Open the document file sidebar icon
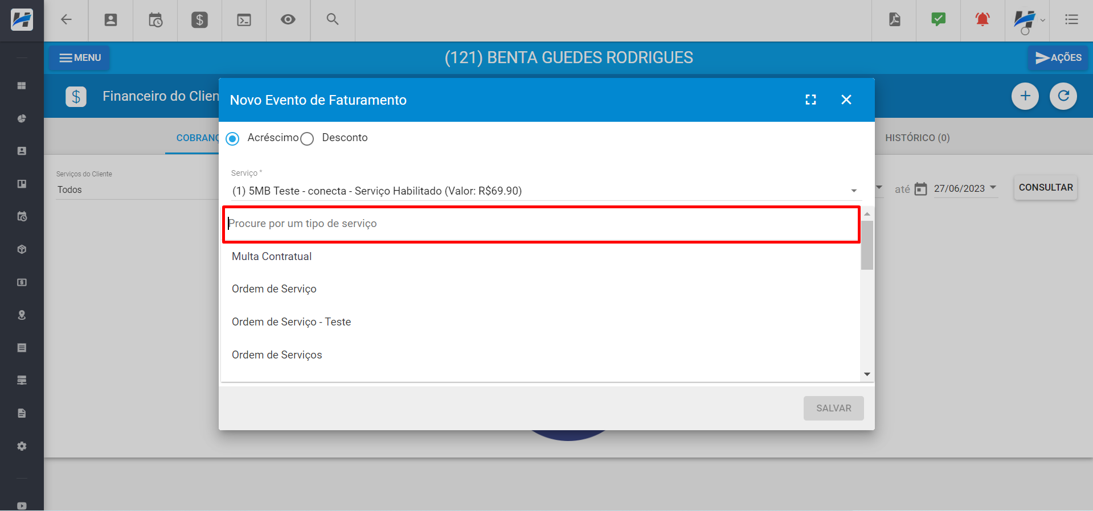The image size is (1093, 511). click(x=22, y=413)
